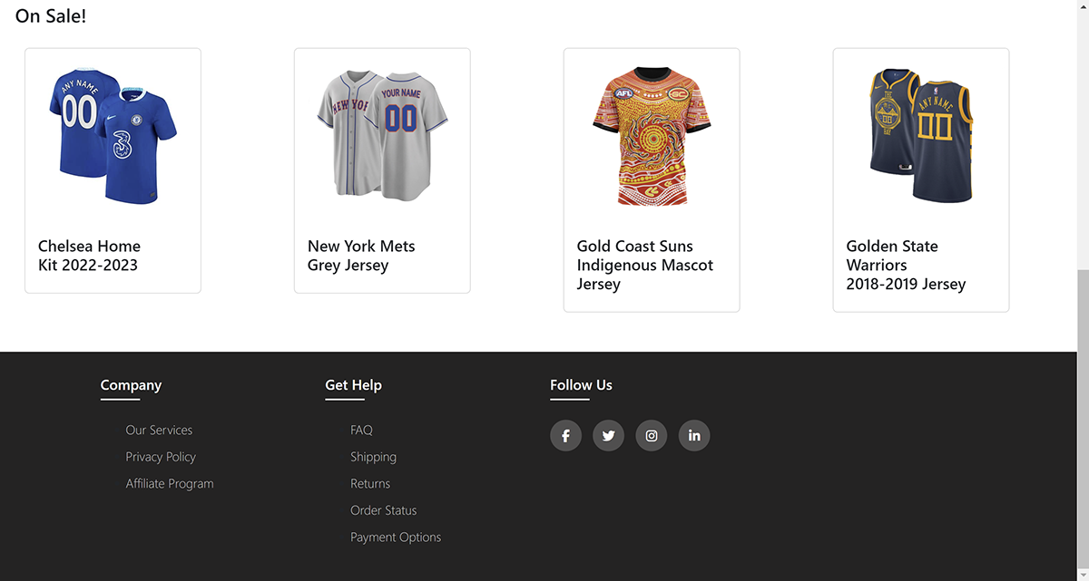
Task: Select Golden State Warriors 2018-2019 Jersey title
Action: [x=906, y=265]
